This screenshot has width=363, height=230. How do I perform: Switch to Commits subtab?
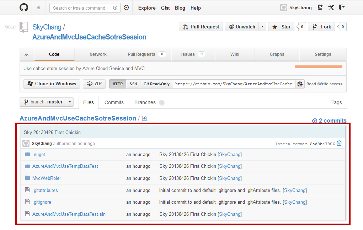click(x=114, y=102)
